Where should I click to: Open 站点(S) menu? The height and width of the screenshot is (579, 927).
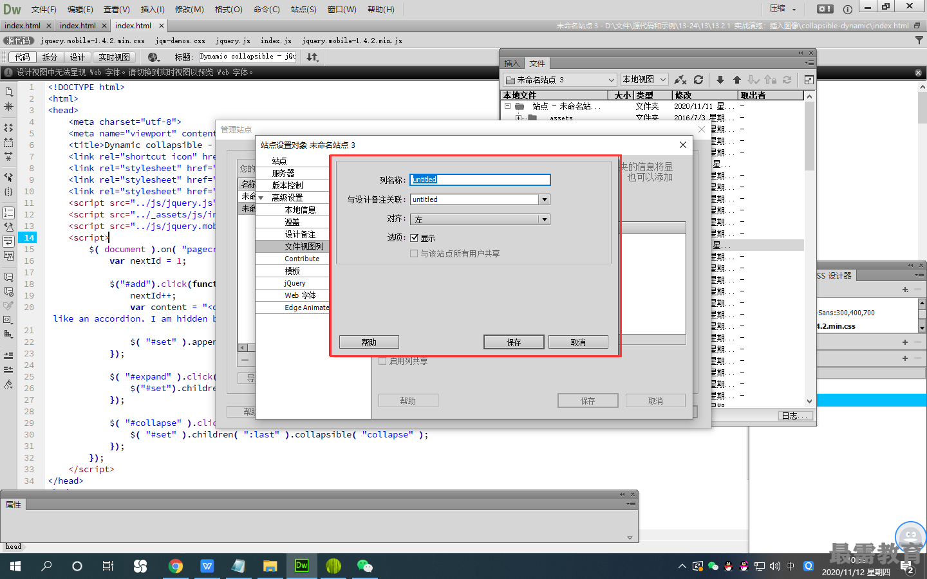(x=304, y=9)
